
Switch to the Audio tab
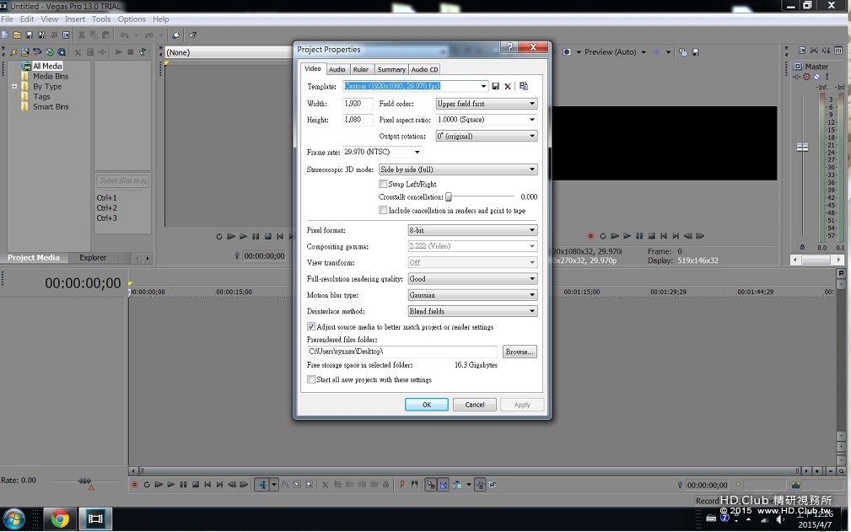(337, 69)
